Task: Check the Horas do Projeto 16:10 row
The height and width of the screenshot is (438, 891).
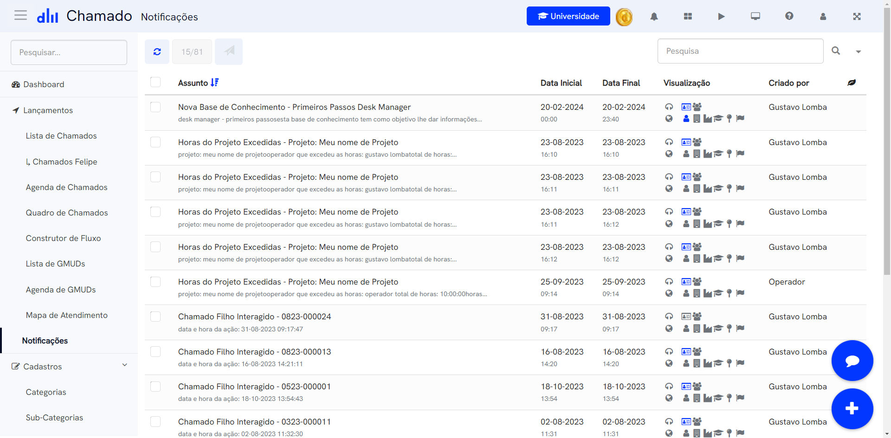Action: pyautogui.click(x=155, y=142)
